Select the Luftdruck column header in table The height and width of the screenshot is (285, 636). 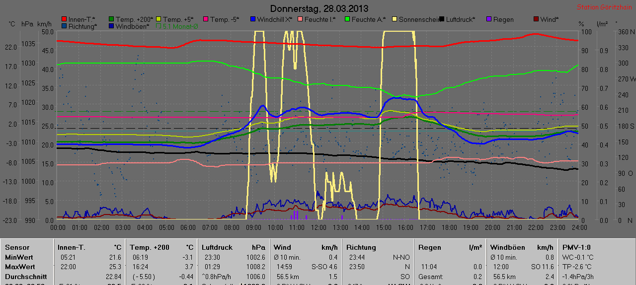pos(217,247)
